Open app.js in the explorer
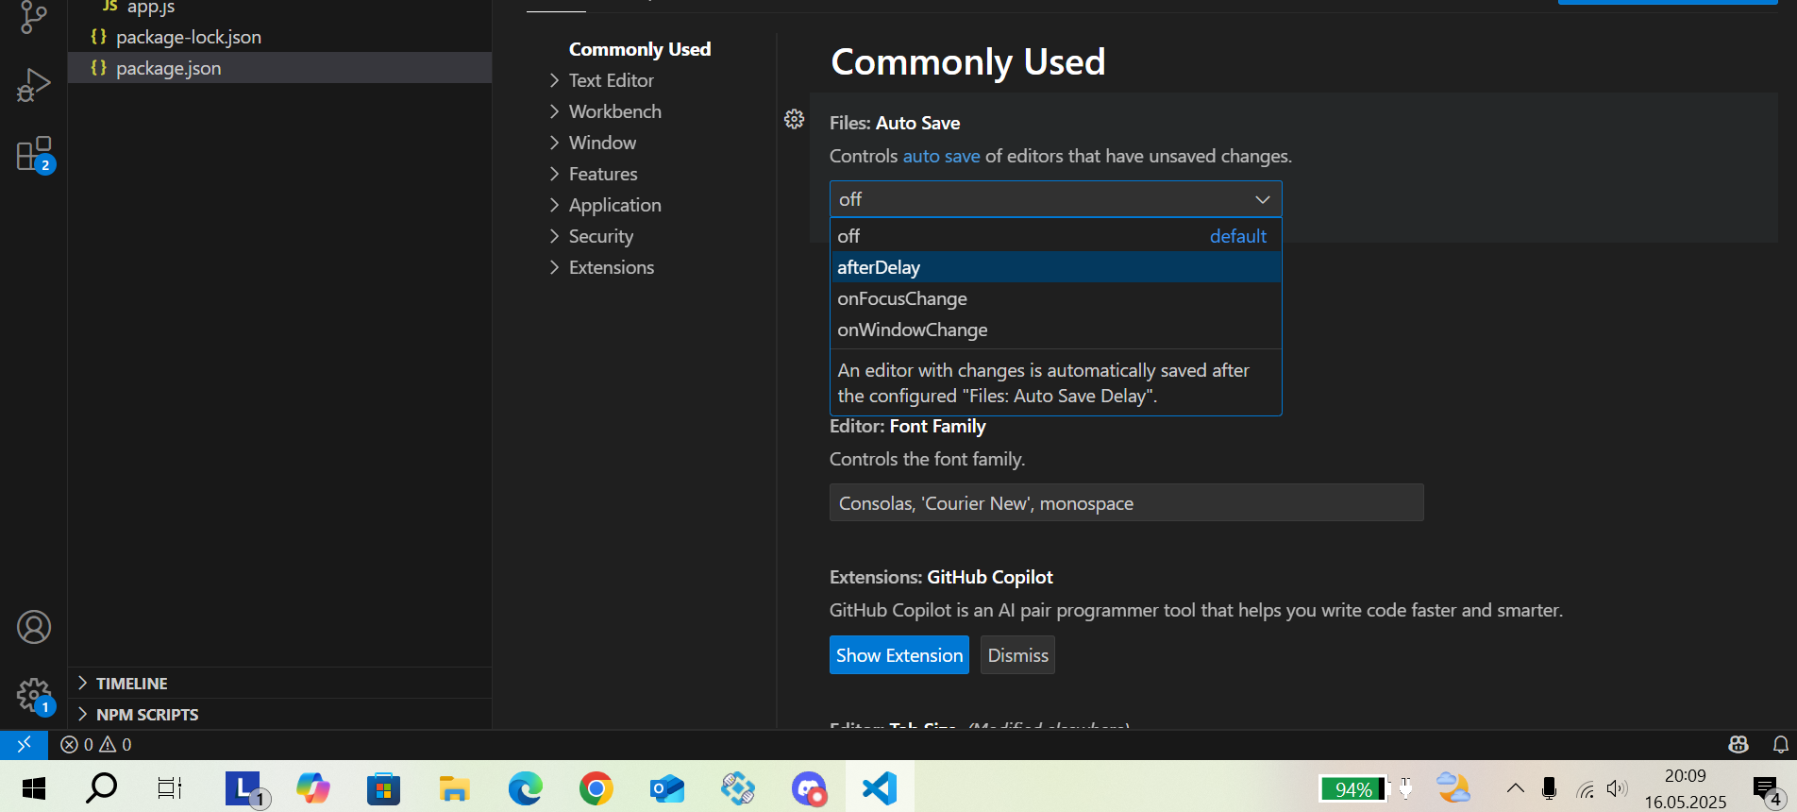 pos(279,8)
